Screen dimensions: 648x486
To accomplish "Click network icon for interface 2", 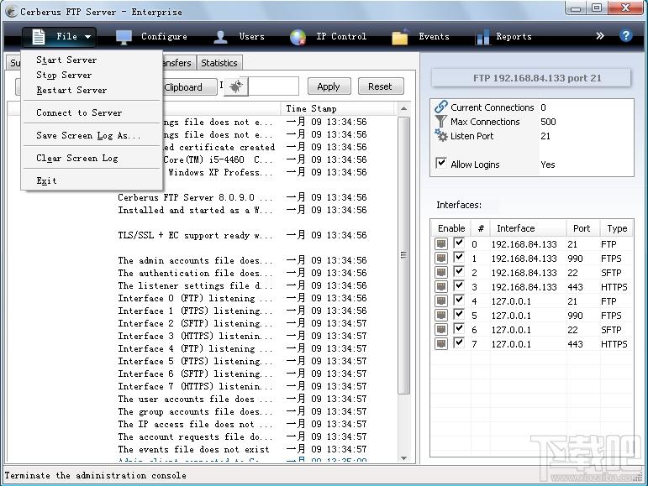I will 441,273.
